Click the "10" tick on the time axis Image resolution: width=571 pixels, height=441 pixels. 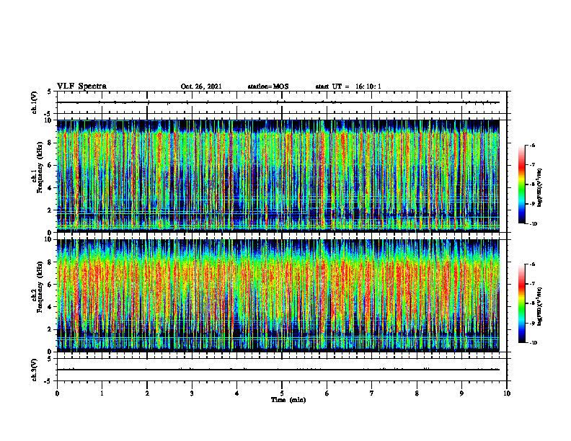pyautogui.click(x=507, y=393)
